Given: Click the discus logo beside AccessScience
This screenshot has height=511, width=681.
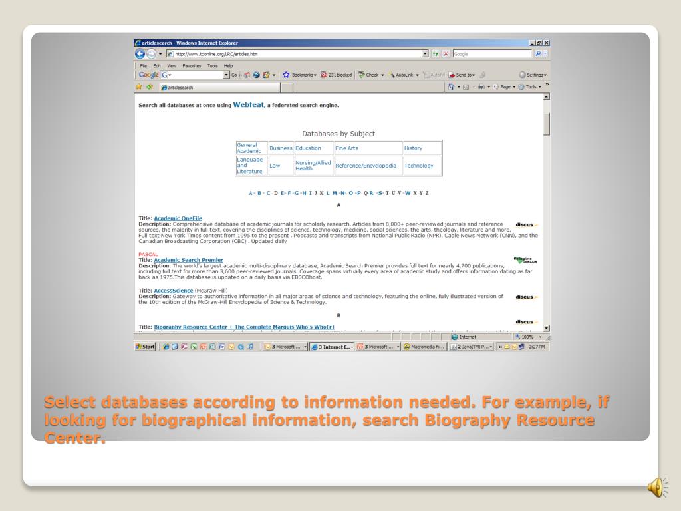Looking at the screenshot, I should tap(527, 297).
